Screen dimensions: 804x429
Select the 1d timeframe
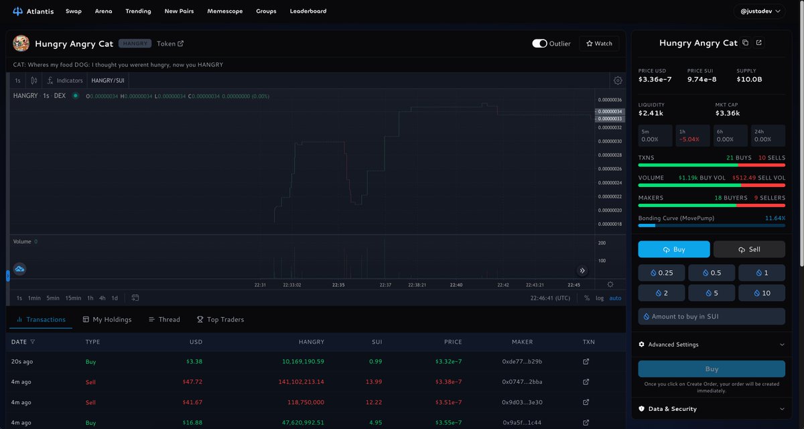pyautogui.click(x=115, y=298)
